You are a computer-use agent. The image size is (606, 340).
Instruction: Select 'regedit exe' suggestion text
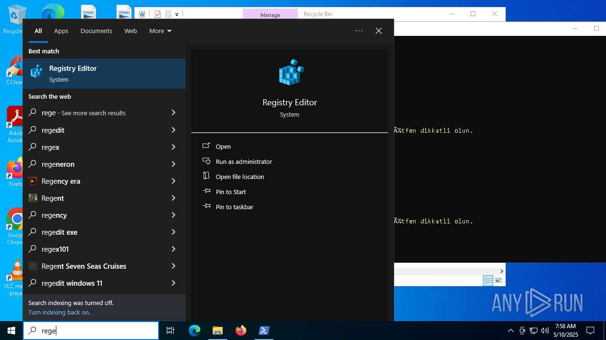[x=59, y=232]
